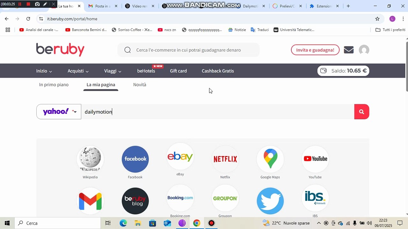408x229 pixels.
Task: Click the red search magnifier button
Action: point(361,112)
